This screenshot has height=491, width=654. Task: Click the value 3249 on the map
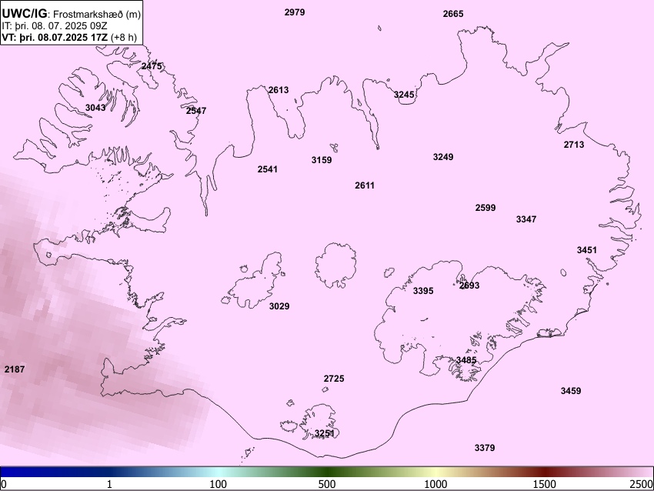coord(443,157)
